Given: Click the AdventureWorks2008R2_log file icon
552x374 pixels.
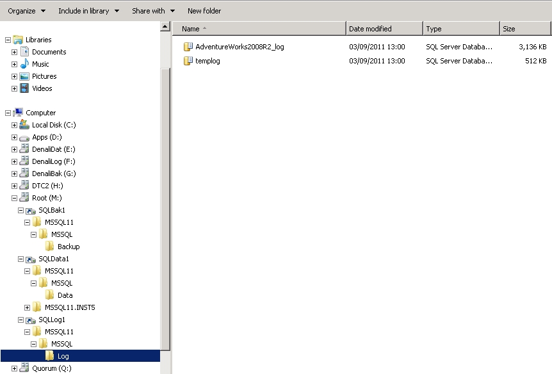Looking at the screenshot, I should [188, 47].
